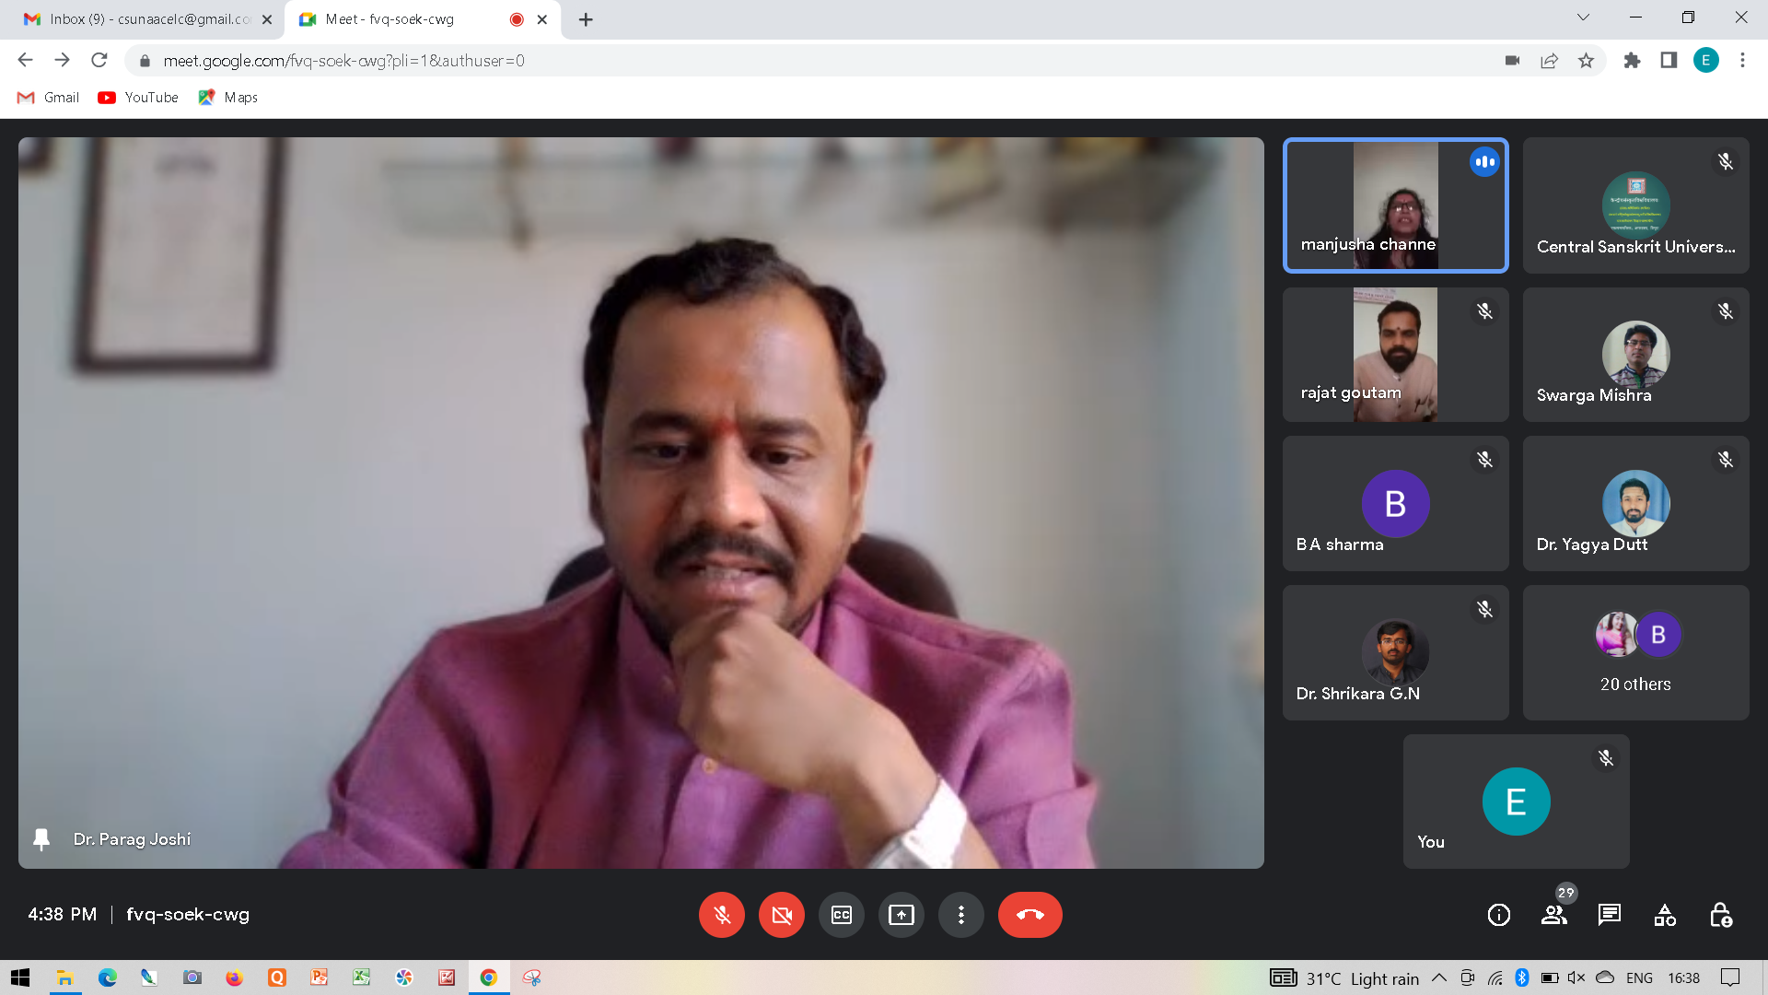
Task: Unpin Dr. Parag Joshi pin icon
Action: pos(41,839)
